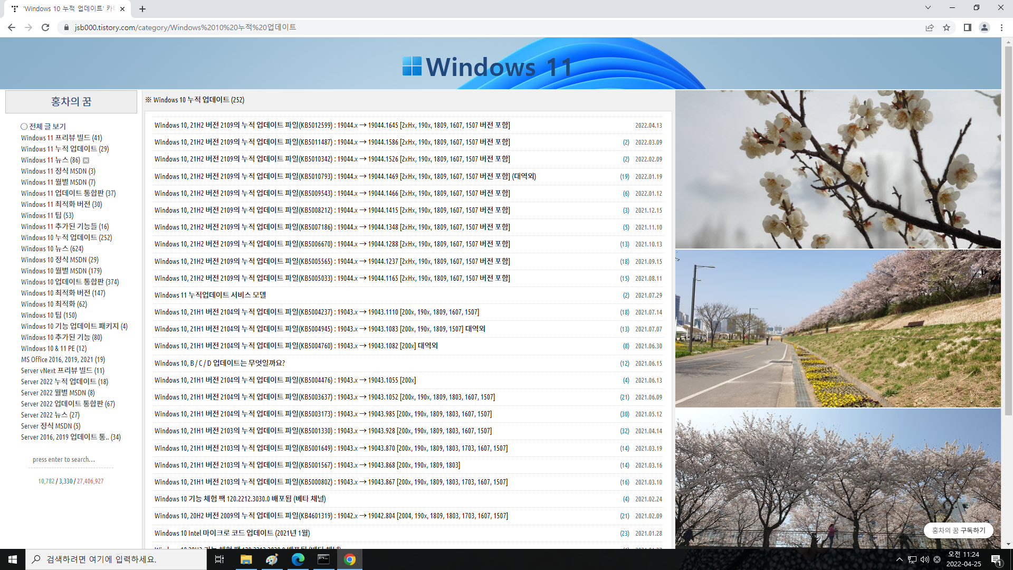Switch to Chrome on taskbar
Screen dimensions: 1013x570
349,559
